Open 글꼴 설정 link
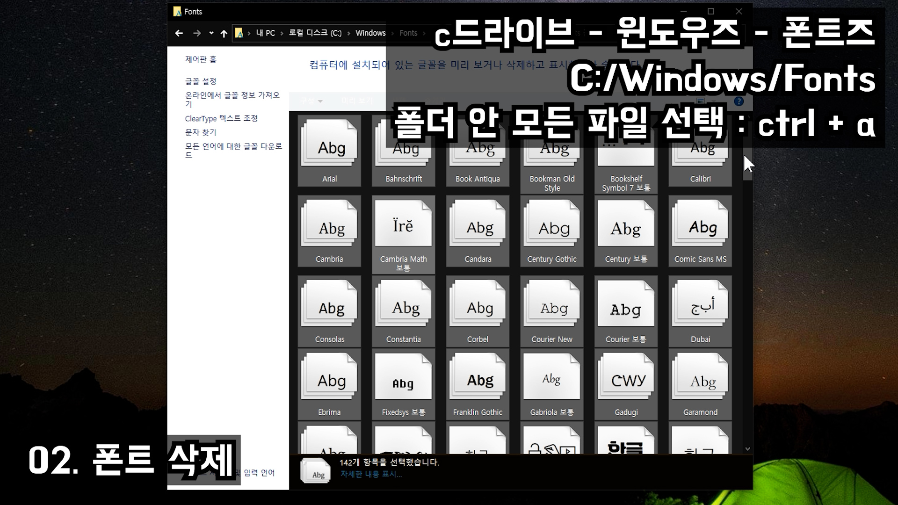The width and height of the screenshot is (898, 505). pyautogui.click(x=201, y=81)
